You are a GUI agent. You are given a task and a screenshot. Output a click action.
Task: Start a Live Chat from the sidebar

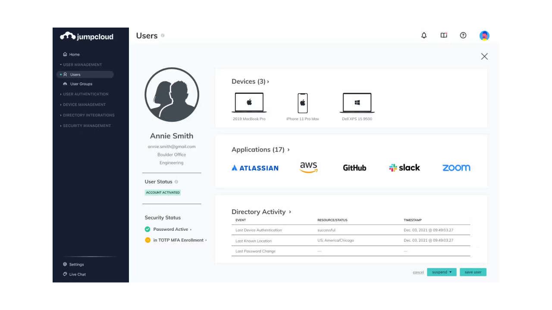[x=74, y=274]
